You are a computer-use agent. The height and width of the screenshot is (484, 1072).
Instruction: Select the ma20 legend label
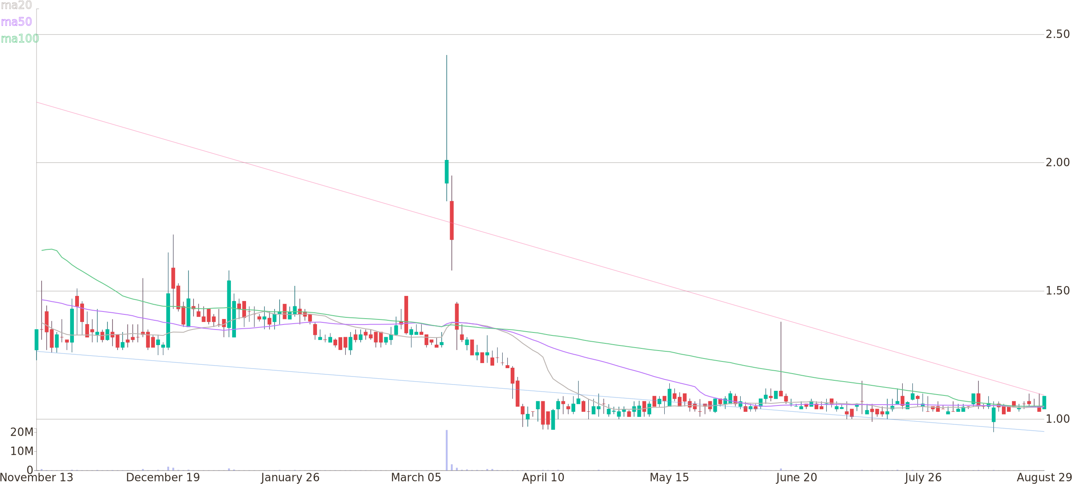[17, 5]
